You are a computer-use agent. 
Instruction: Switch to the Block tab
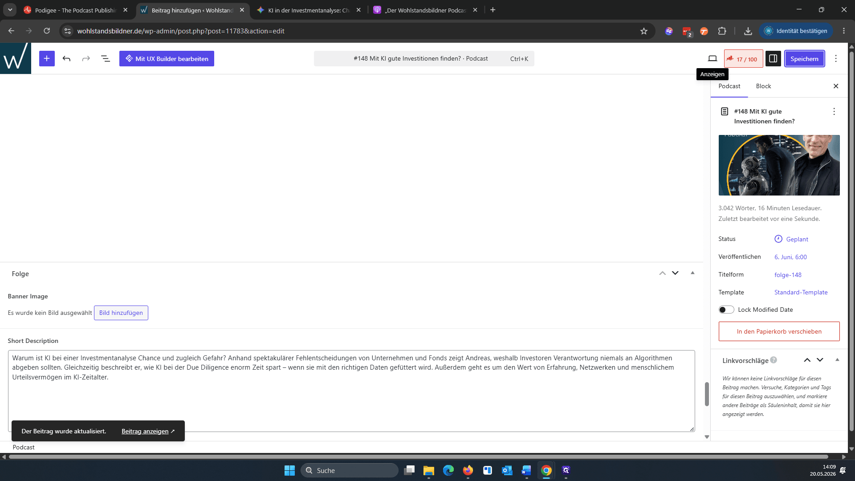tap(763, 86)
